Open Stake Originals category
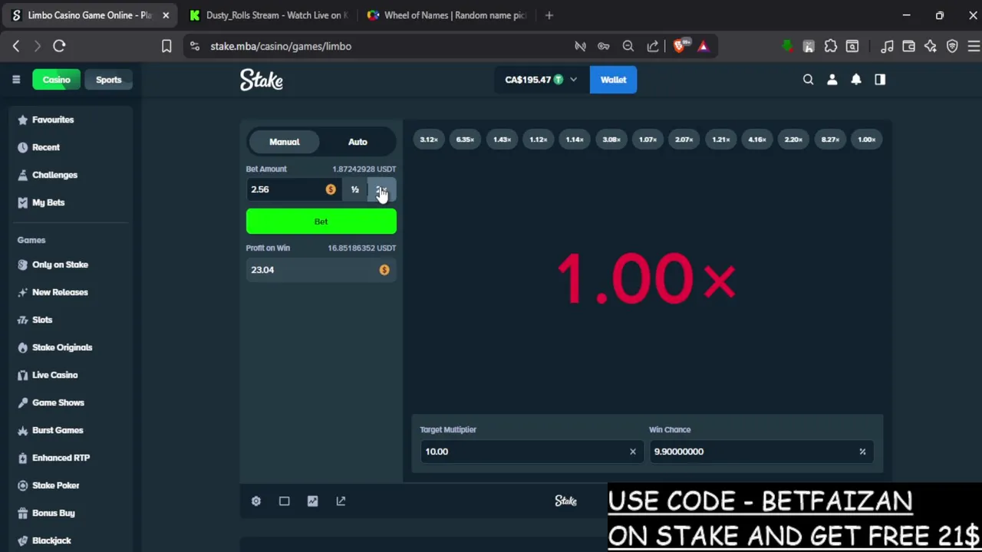This screenshot has height=552, width=982. point(62,347)
